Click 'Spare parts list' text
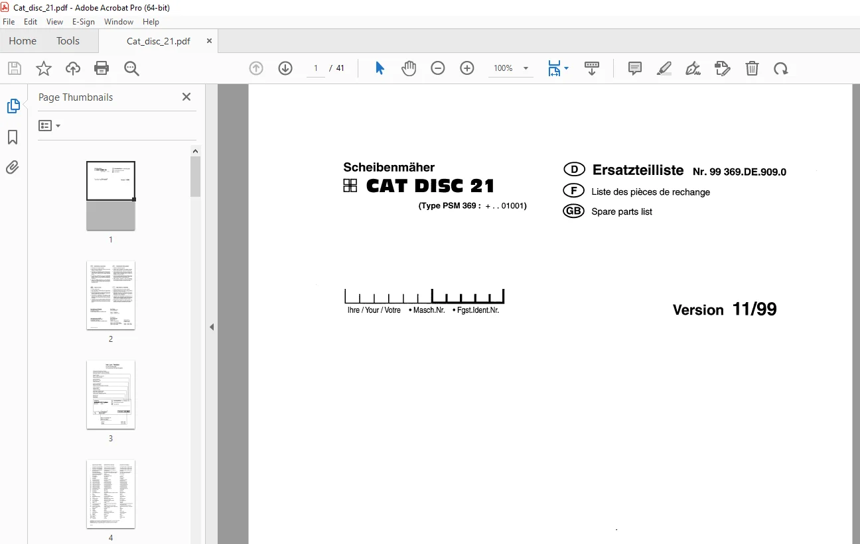Viewport: 860px width, 544px height. (622, 212)
